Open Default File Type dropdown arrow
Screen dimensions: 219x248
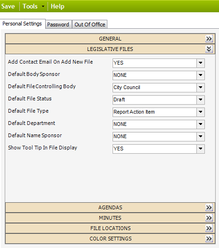201,112
